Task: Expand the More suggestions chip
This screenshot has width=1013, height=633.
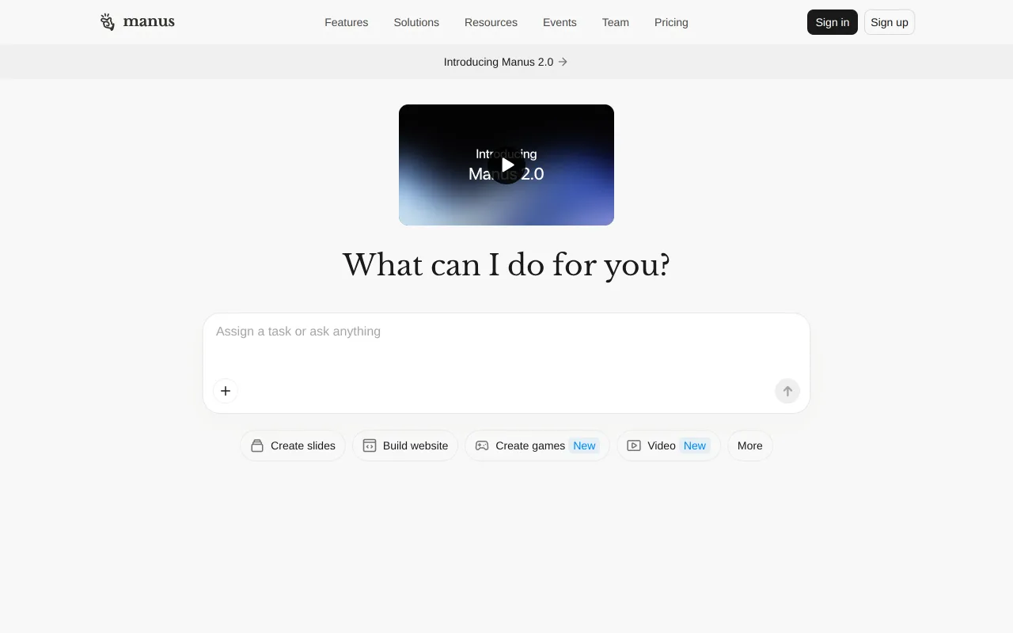Action: coord(750,445)
